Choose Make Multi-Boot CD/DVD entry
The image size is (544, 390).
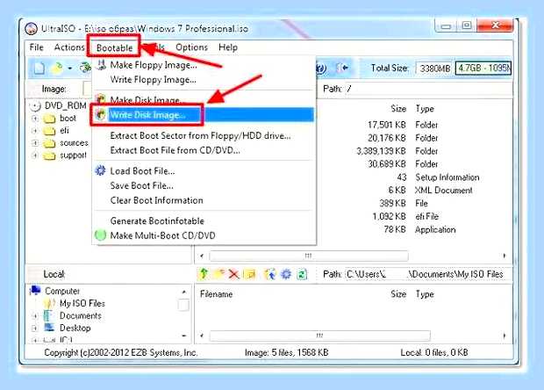tap(204, 235)
